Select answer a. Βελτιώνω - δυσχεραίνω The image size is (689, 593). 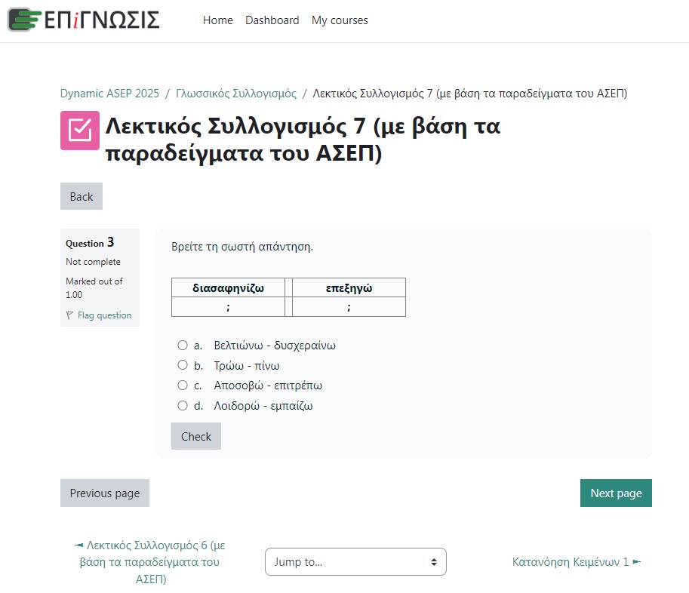coord(183,346)
